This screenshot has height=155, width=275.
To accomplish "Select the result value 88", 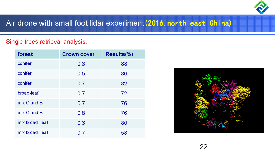I will 124,64.
